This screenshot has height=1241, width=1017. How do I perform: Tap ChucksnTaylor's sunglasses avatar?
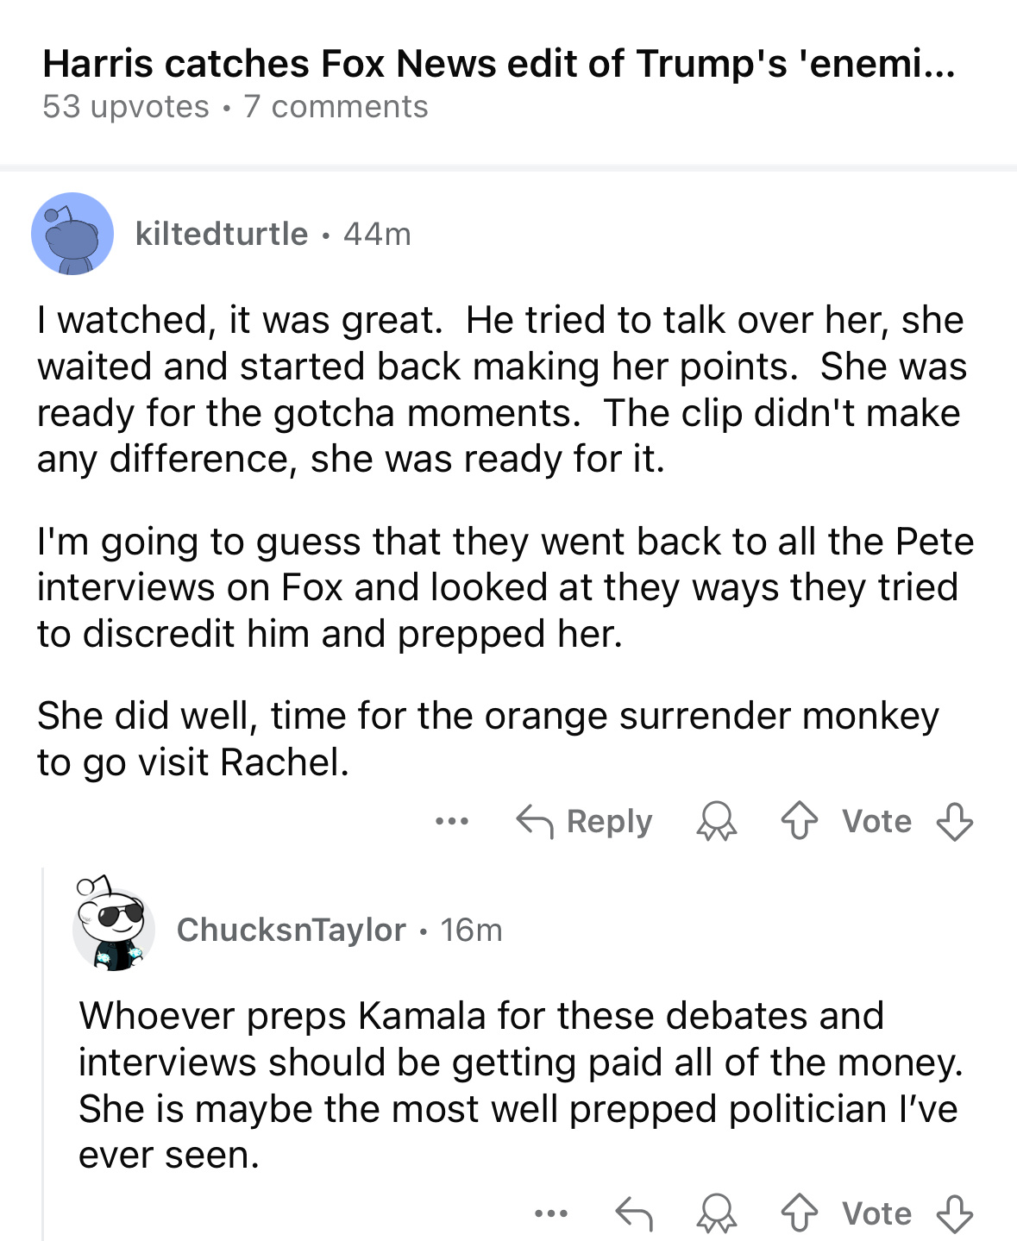(113, 929)
